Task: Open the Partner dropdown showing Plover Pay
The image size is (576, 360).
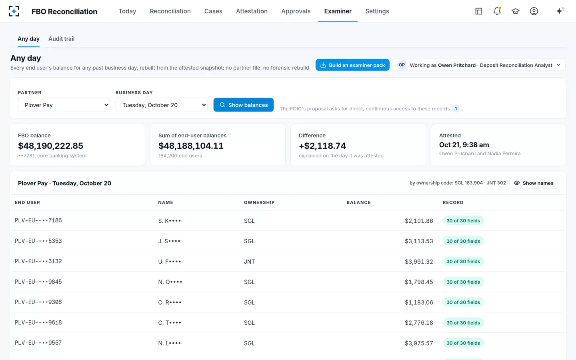Action: click(x=64, y=105)
